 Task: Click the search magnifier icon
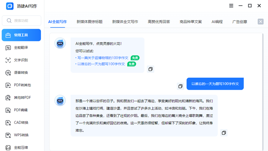point(9,21)
